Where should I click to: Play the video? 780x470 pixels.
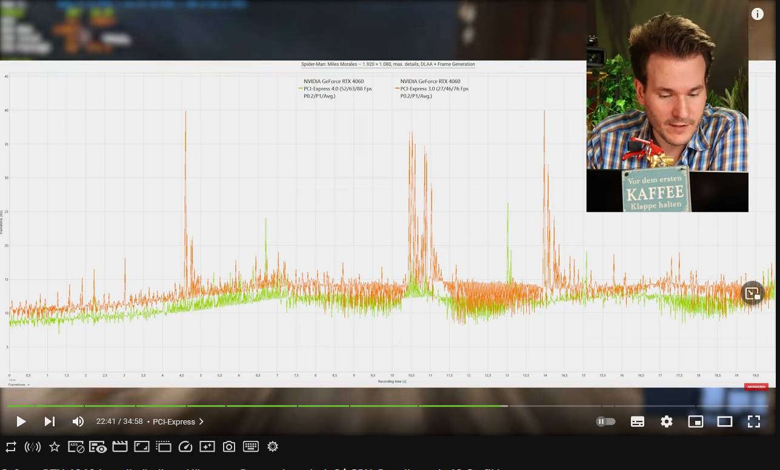(x=21, y=421)
